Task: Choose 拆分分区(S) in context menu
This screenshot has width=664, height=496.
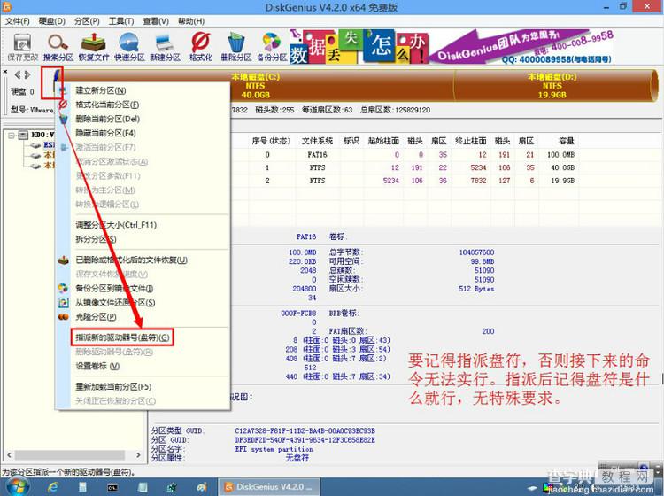Action: pyautogui.click(x=96, y=239)
